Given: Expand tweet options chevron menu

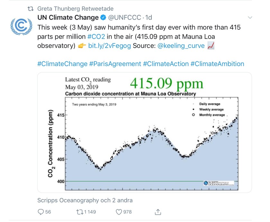Looking at the screenshot, I should [x=250, y=18].
